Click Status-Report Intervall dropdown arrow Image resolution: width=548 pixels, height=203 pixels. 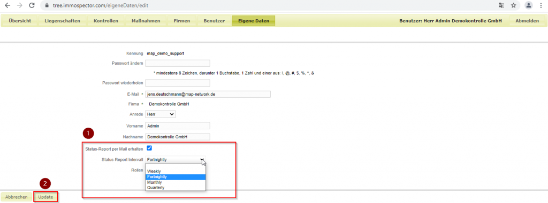click(x=202, y=159)
